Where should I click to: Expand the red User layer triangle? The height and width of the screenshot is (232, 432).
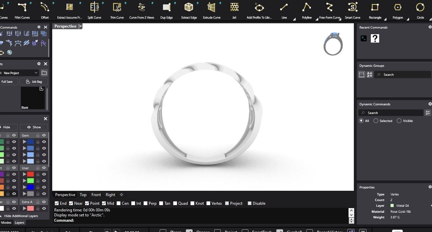pyautogui.click(x=24, y=174)
